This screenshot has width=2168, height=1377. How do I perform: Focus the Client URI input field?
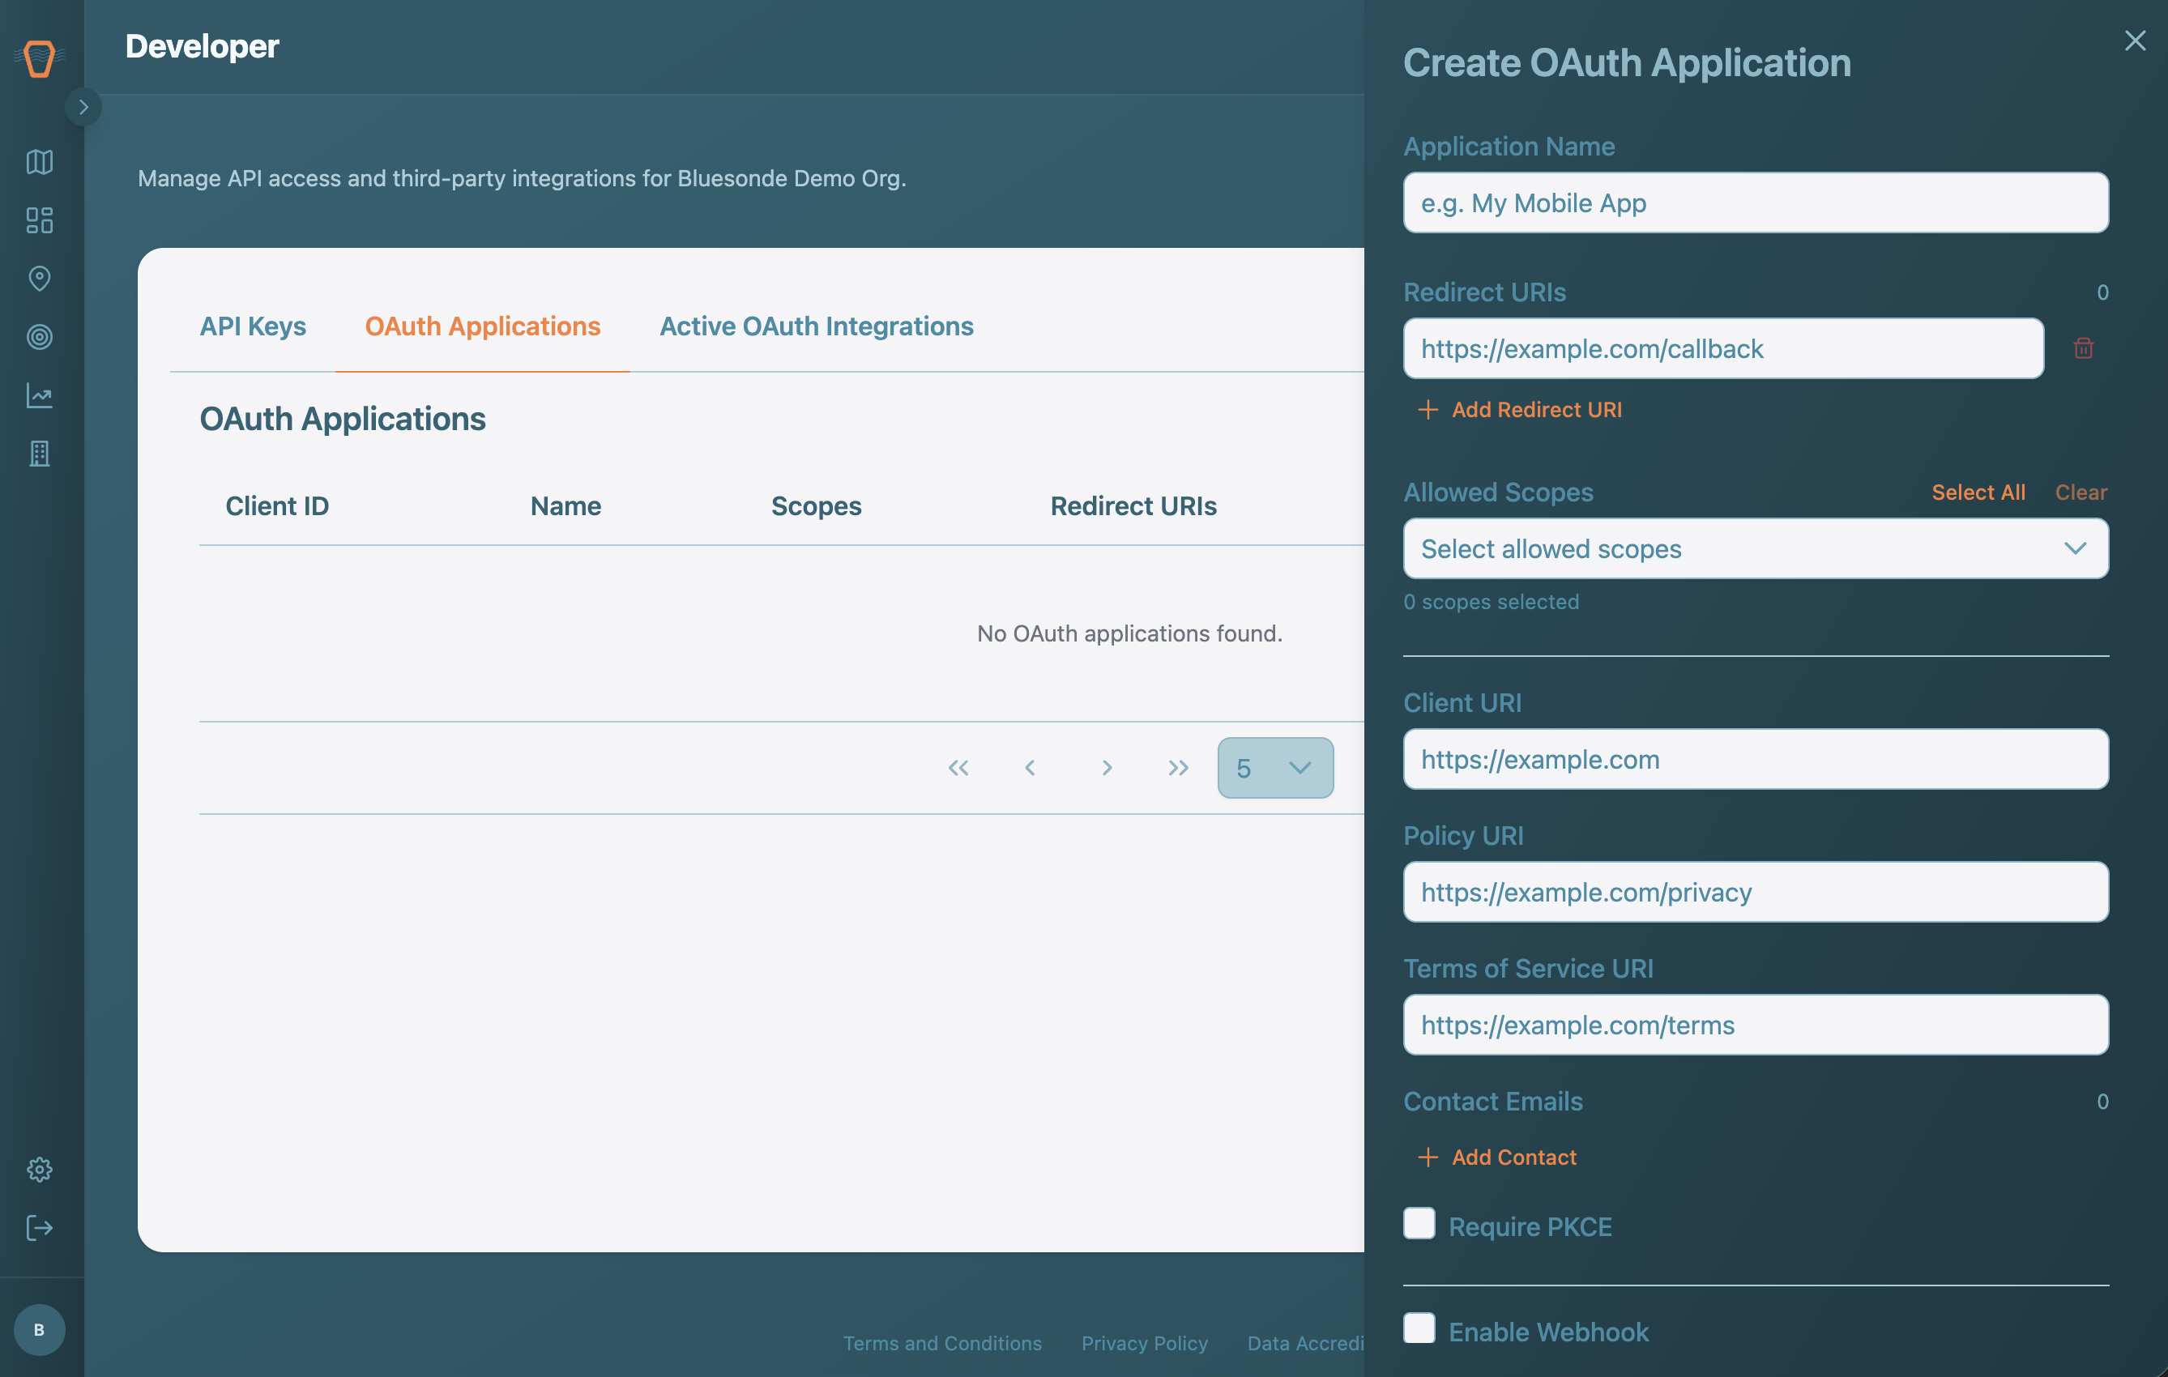[1756, 760]
